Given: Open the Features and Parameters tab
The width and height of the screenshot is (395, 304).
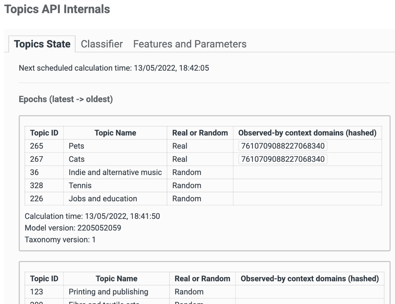Looking at the screenshot, I should point(190,44).
